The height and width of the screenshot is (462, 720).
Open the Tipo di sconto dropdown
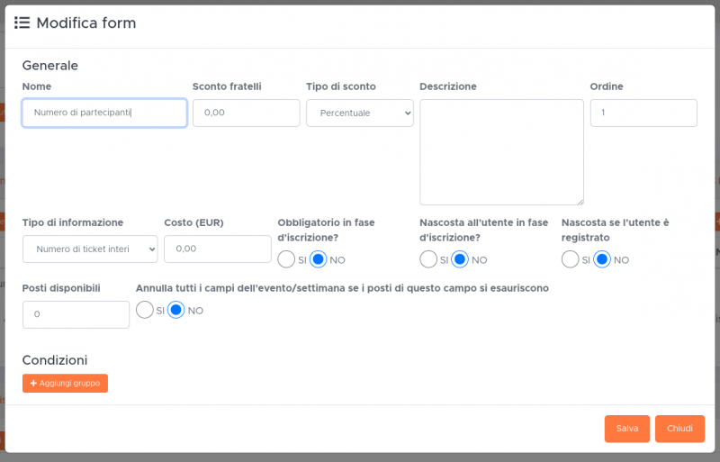(359, 113)
